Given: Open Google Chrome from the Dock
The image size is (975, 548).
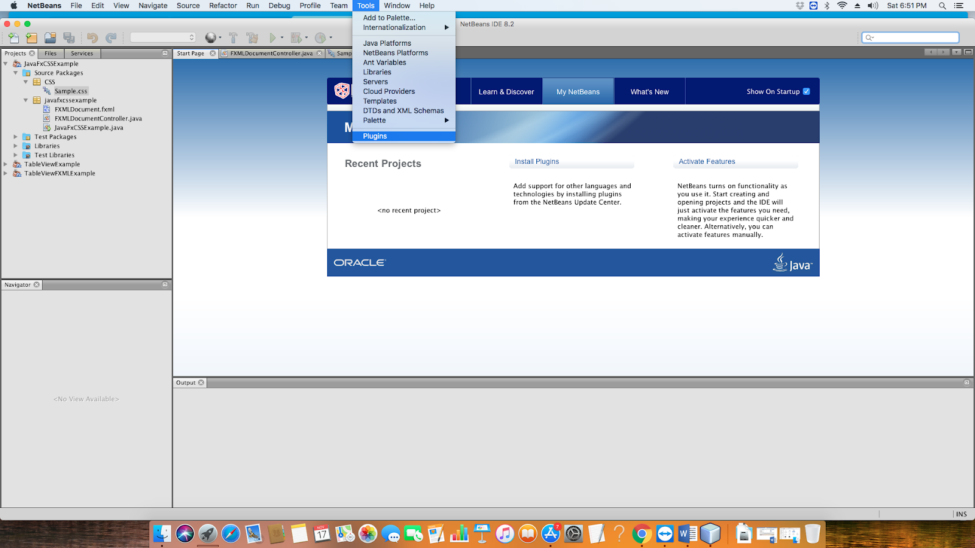Looking at the screenshot, I should point(642,534).
